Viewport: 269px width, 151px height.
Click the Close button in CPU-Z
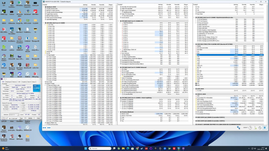coord(38,118)
